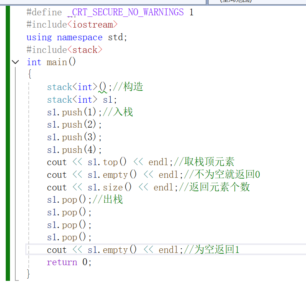Viewport: 306px width, 287px height.
Task: Click the comment 取栈顶元素
Action: click(204, 162)
